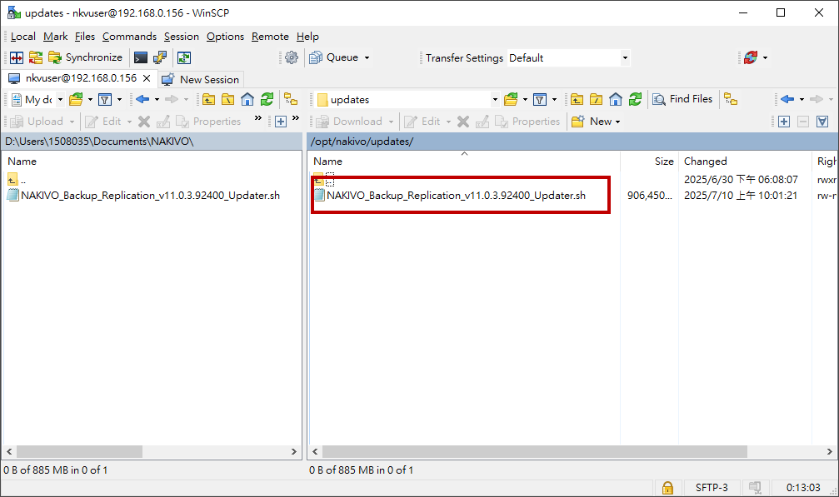Click remote panel horizontal scrollbar thumb

[535, 451]
